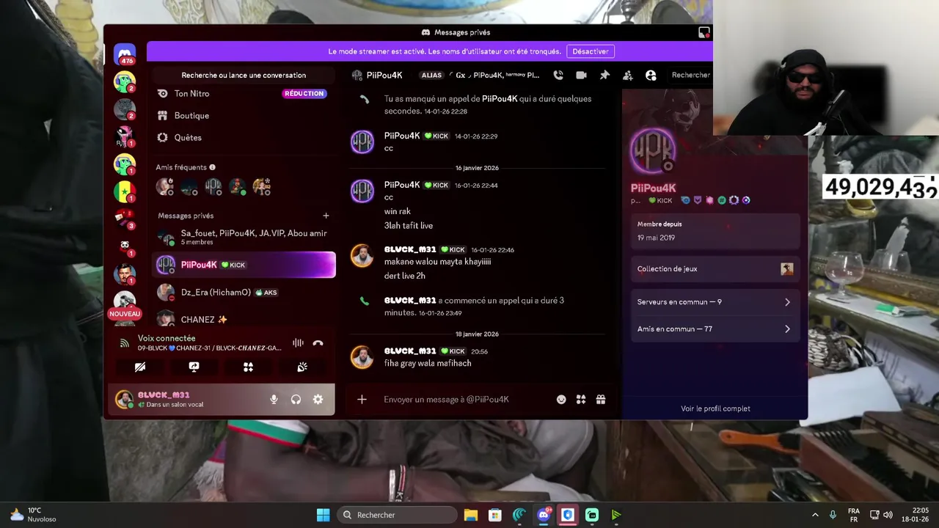Open user settings gear
The image size is (939, 528).
tap(318, 400)
